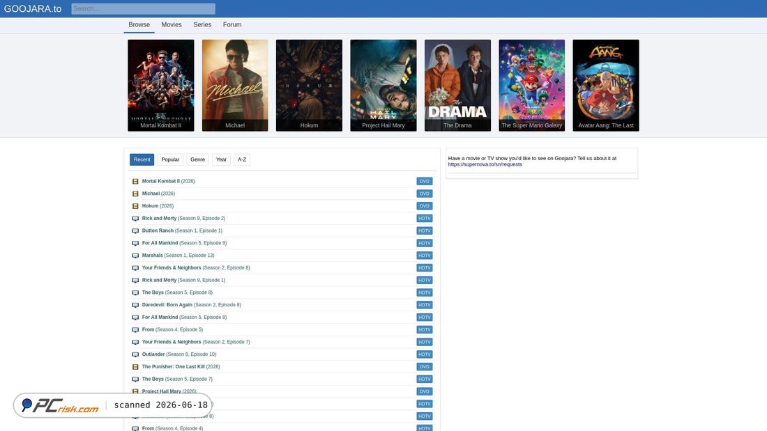Open Marshals Season 1 Episode 13
This screenshot has height=431, width=767.
pyautogui.click(x=178, y=256)
